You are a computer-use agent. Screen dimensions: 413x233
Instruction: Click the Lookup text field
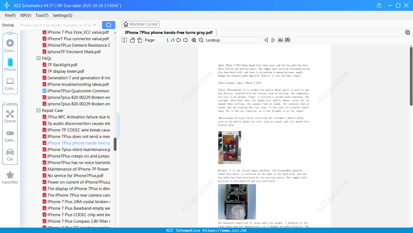click(242, 40)
